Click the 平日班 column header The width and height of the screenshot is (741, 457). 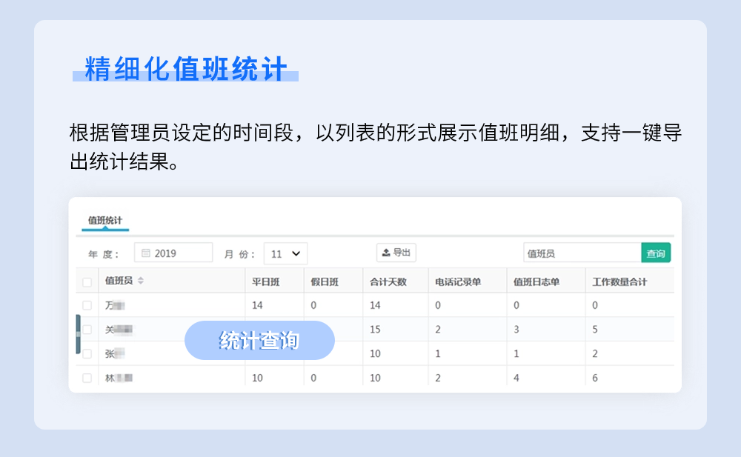click(266, 281)
